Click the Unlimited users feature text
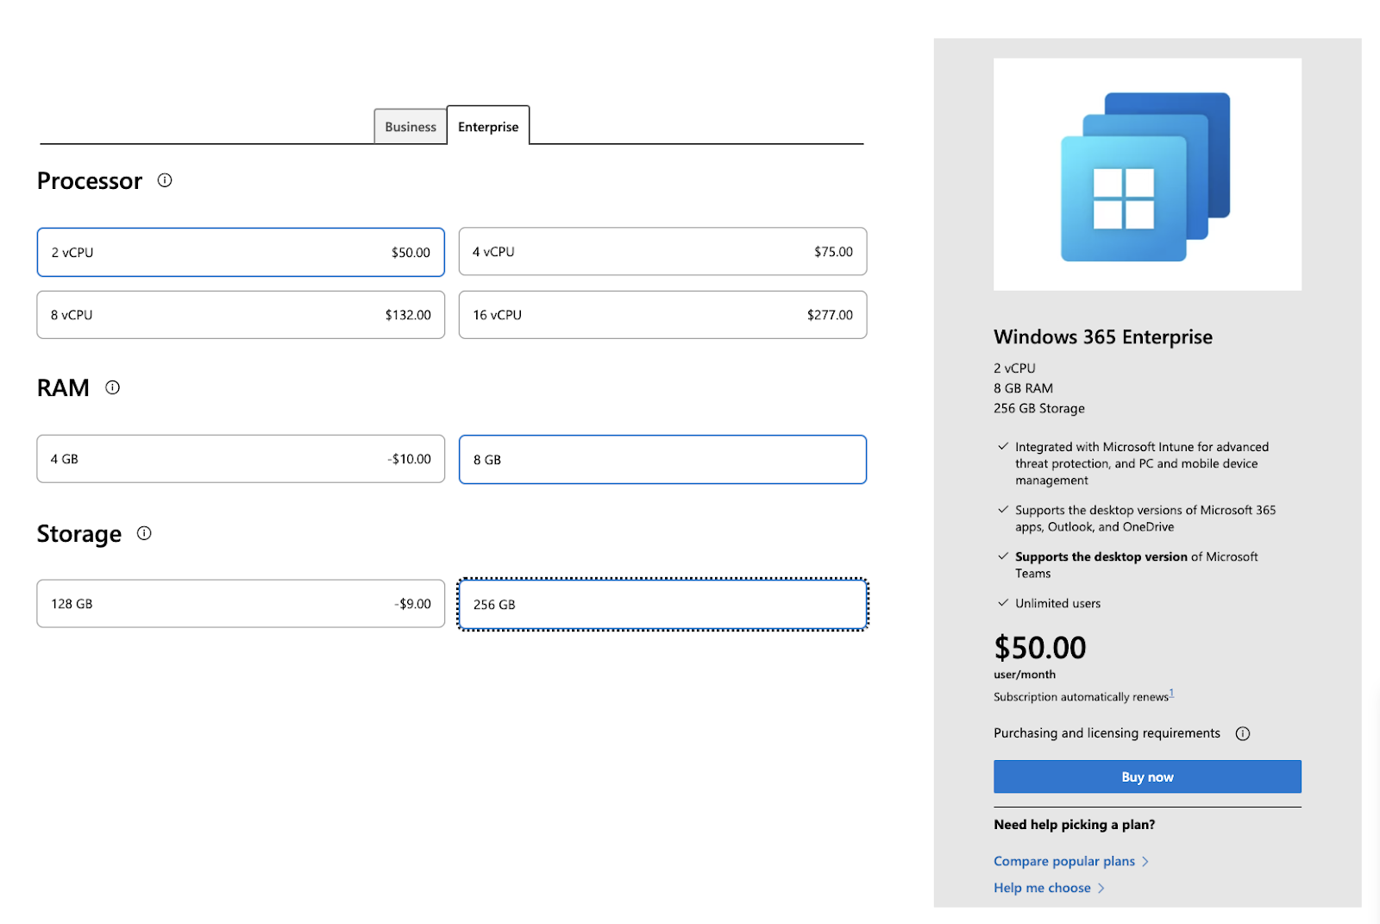The height and width of the screenshot is (924, 1380). 1057,603
